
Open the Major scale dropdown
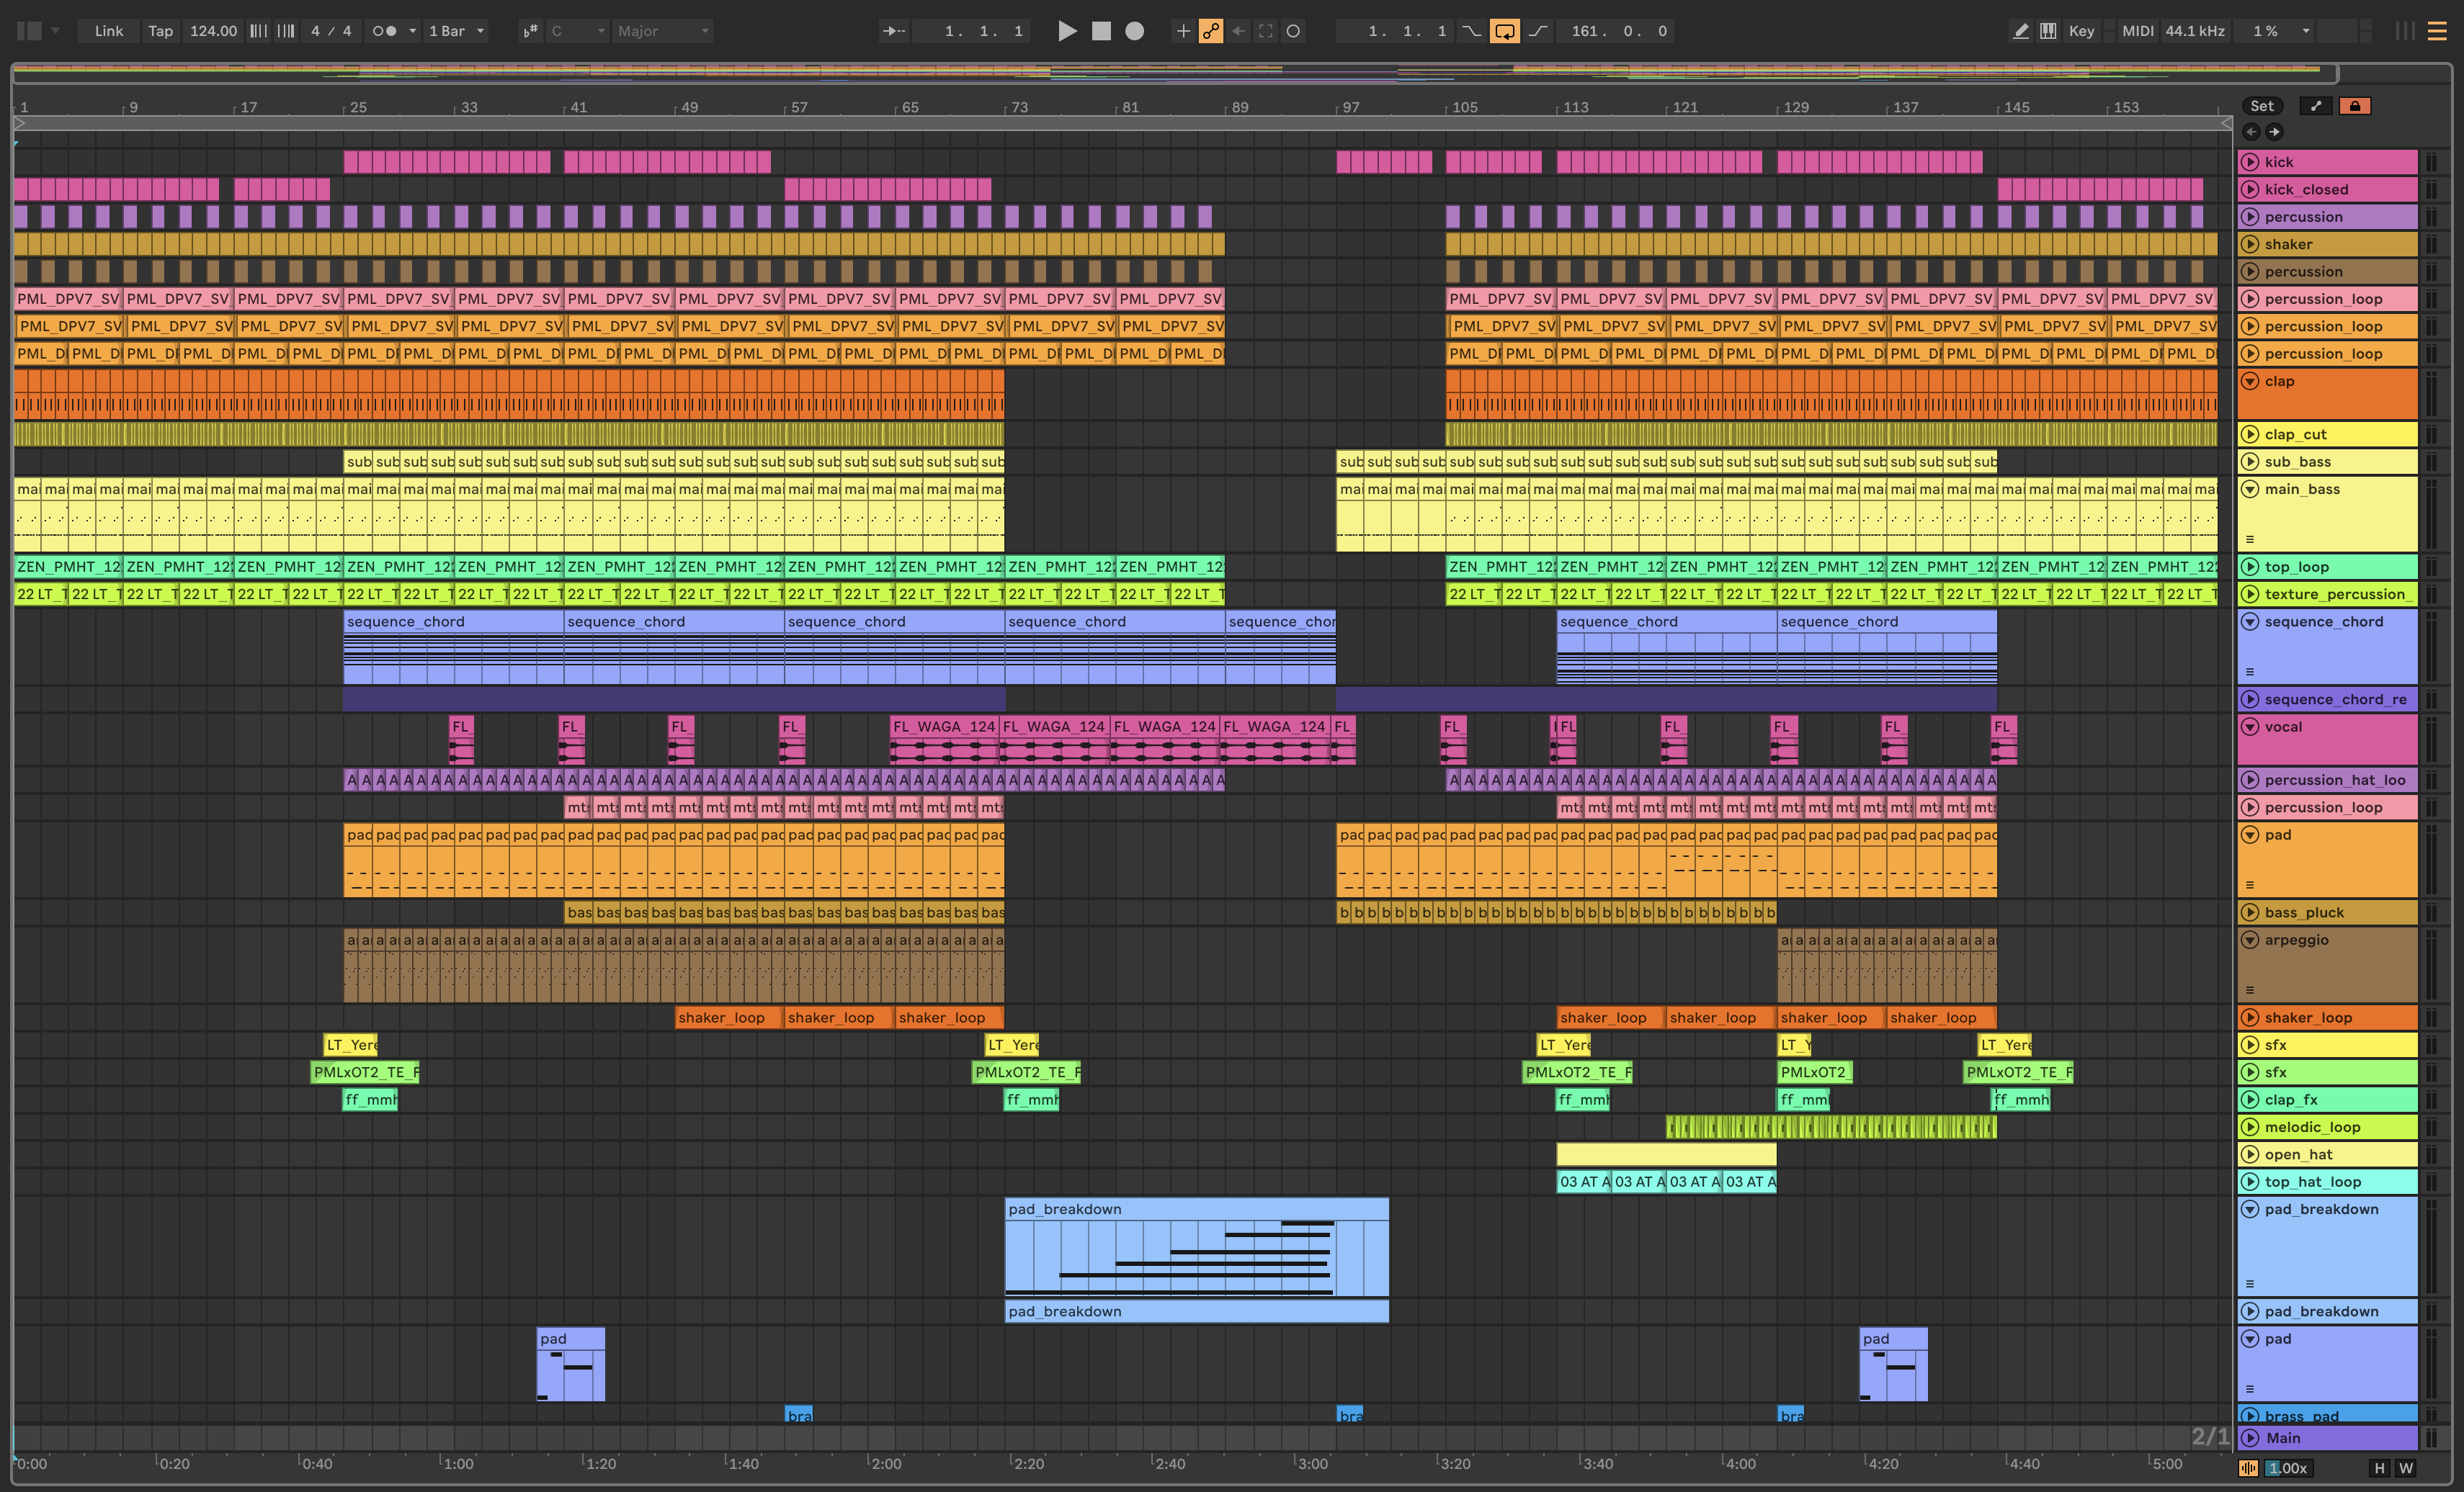coord(663,31)
